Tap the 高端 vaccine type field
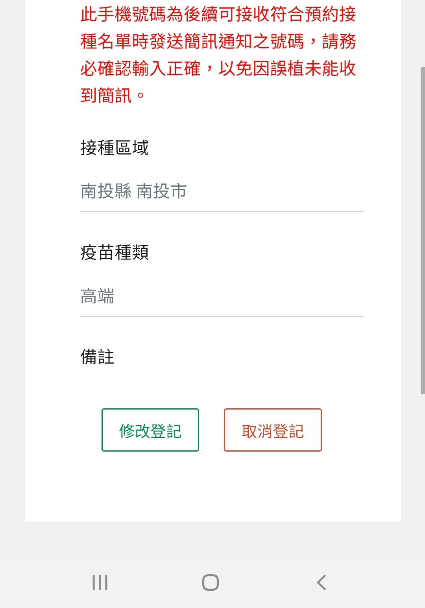 click(x=98, y=296)
